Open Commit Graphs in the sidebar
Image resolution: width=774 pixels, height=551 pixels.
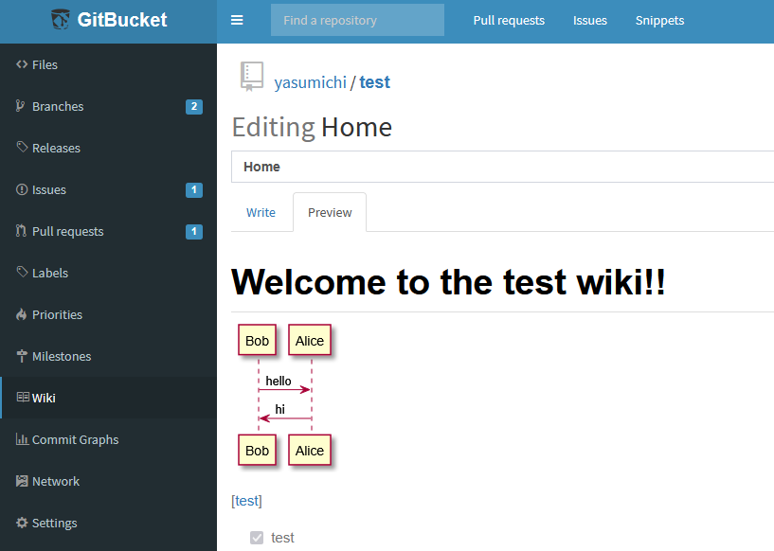tap(108, 439)
